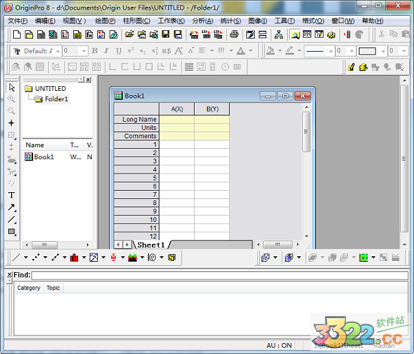Select the Zoom In tool
Image resolution: width=414 pixels, height=354 pixels.
(x=11, y=99)
